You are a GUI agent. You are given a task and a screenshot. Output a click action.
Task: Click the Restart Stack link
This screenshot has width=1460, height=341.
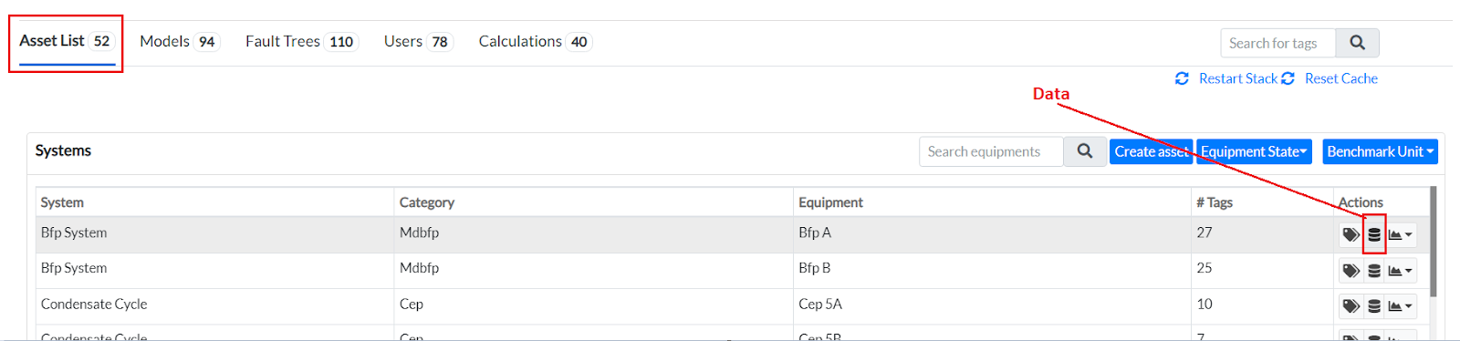point(1226,78)
